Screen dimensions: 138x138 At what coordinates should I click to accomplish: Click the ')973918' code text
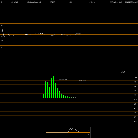tap(92, 2)
